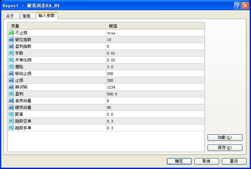Close the Expert dialog window
The width and height of the screenshot is (251, 169).
[x=245, y=6]
